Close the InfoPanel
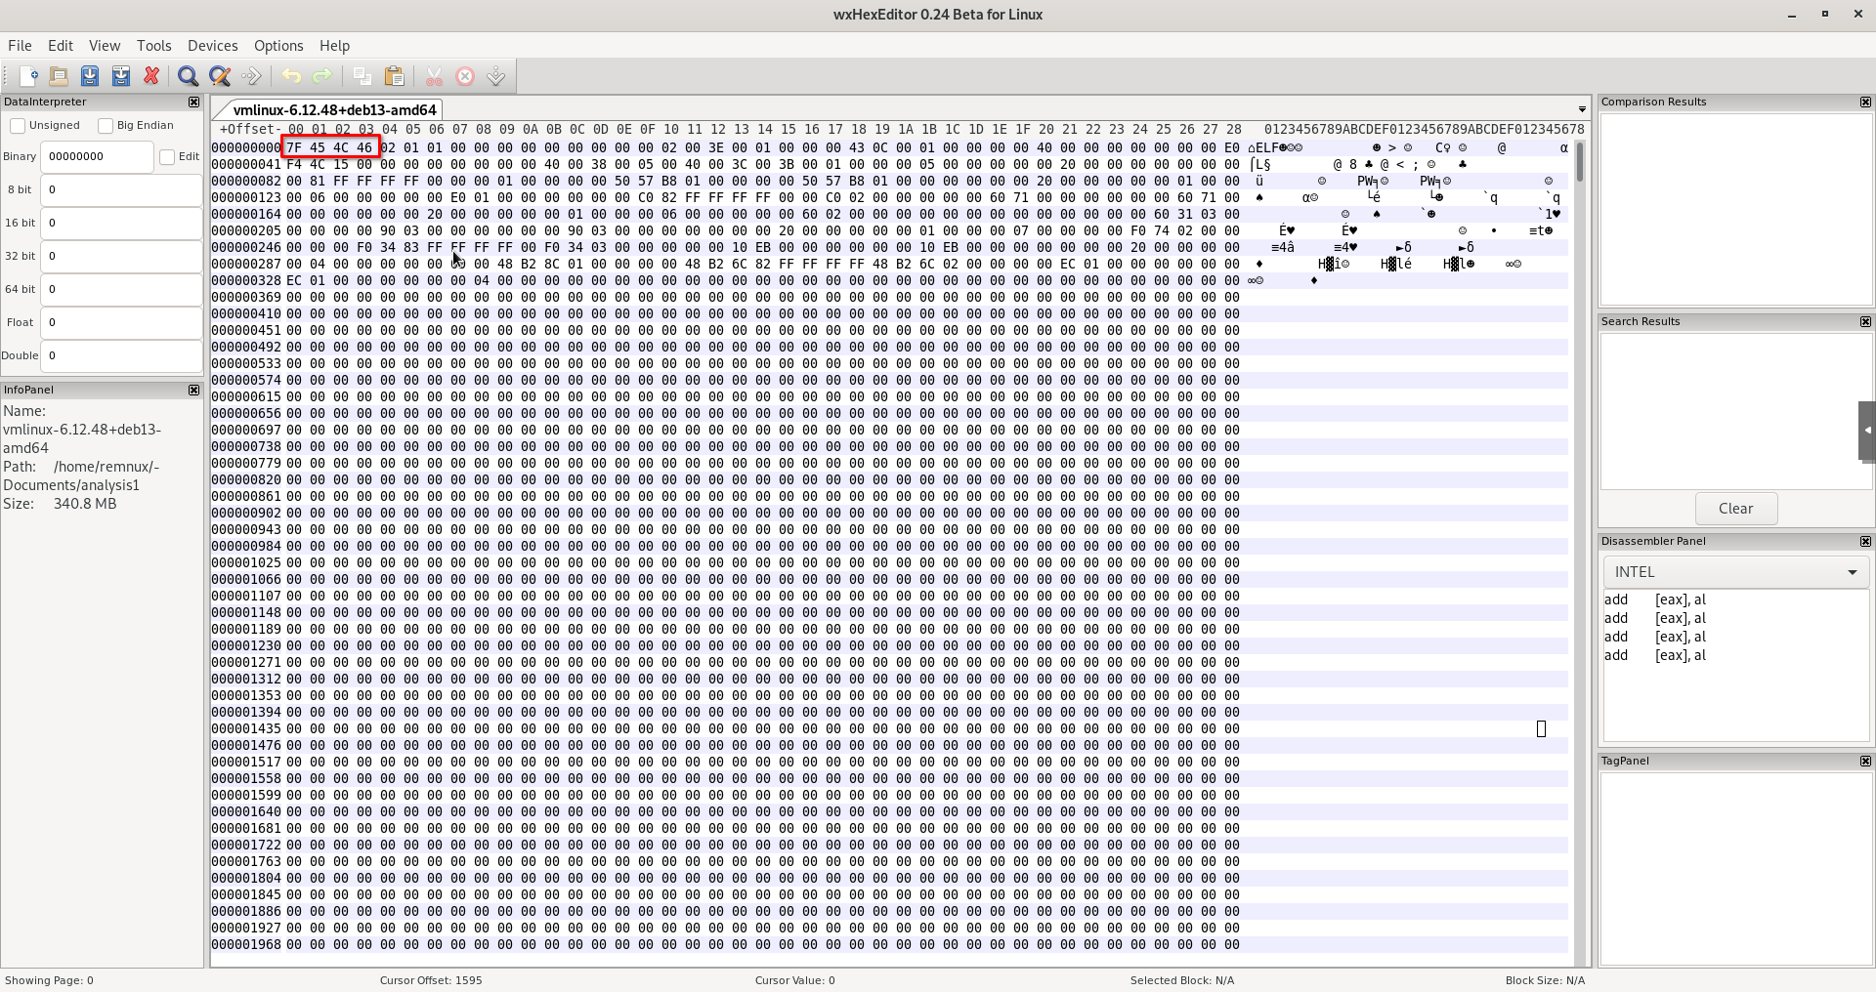 193,390
